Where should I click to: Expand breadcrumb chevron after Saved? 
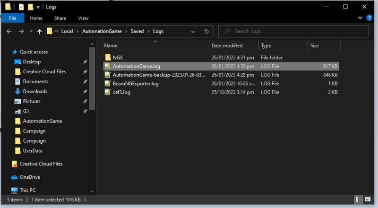click(148, 31)
